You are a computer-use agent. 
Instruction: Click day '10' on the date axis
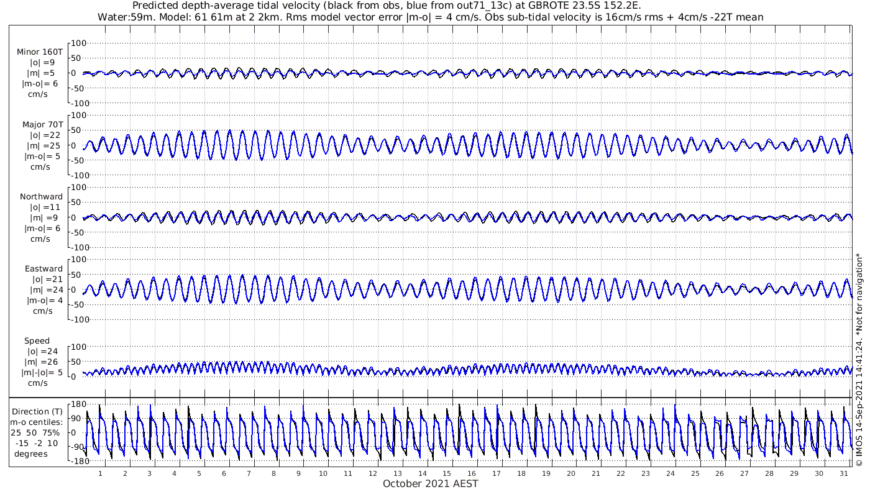click(323, 473)
